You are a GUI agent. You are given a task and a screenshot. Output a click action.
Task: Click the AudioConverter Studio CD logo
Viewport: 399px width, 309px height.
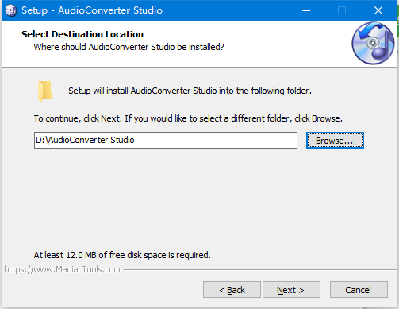point(373,43)
